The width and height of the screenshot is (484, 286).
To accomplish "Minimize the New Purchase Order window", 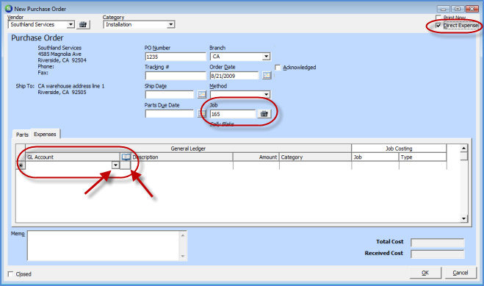I will 443,9.
